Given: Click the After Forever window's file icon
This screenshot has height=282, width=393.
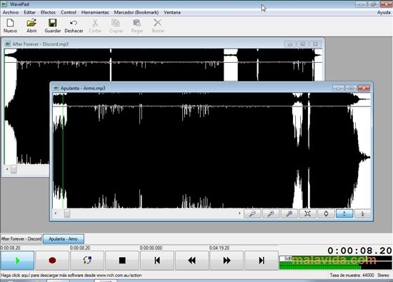Looking at the screenshot, I should pyautogui.click(x=8, y=44).
